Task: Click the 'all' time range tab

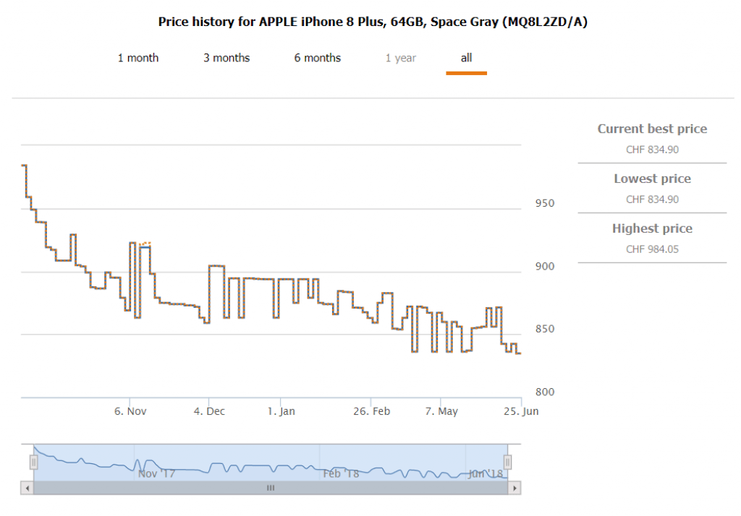Action: pos(466,58)
